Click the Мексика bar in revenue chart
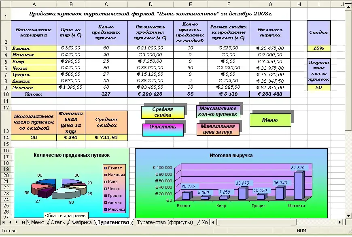352x237 pixels. point(299,186)
